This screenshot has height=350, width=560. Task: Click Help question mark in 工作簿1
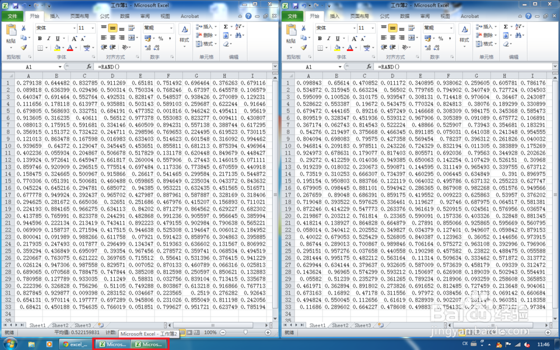249,16
